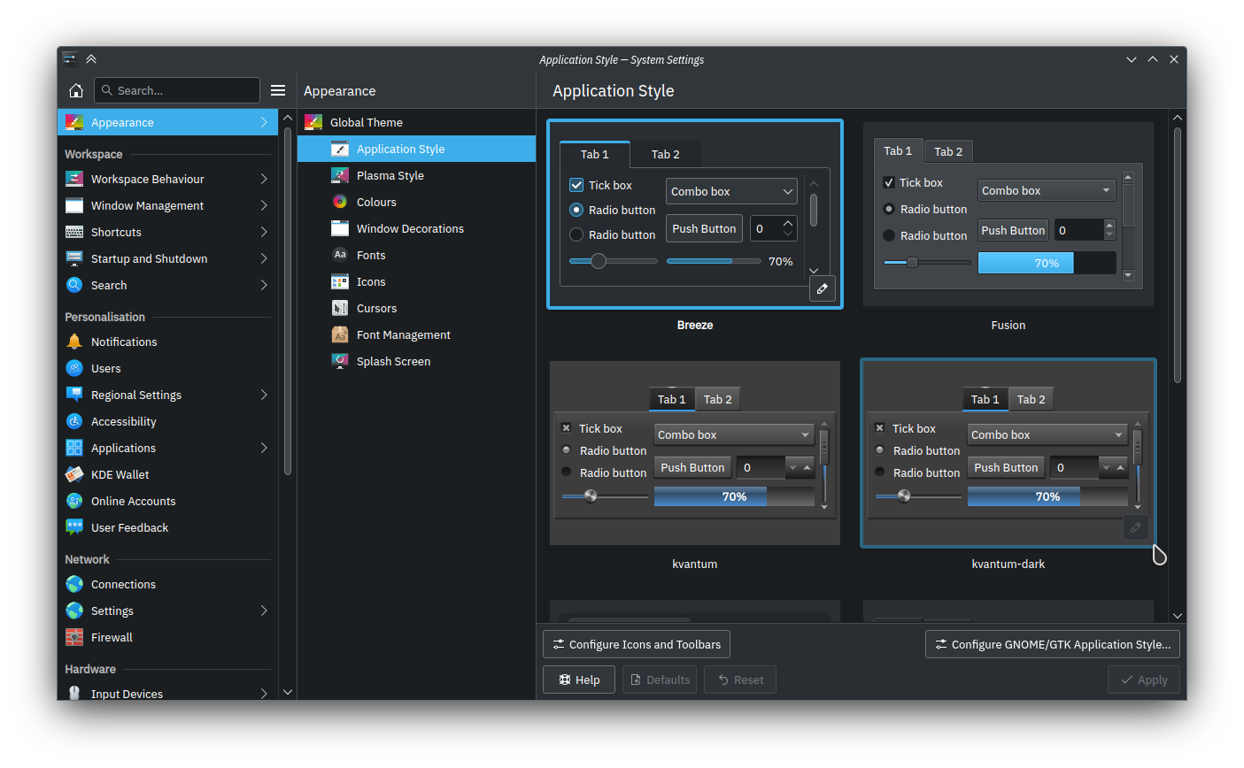Click the edit pencil on kvantum-dark preview
Viewport: 1244px width, 768px height.
click(x=1136, y=527)
